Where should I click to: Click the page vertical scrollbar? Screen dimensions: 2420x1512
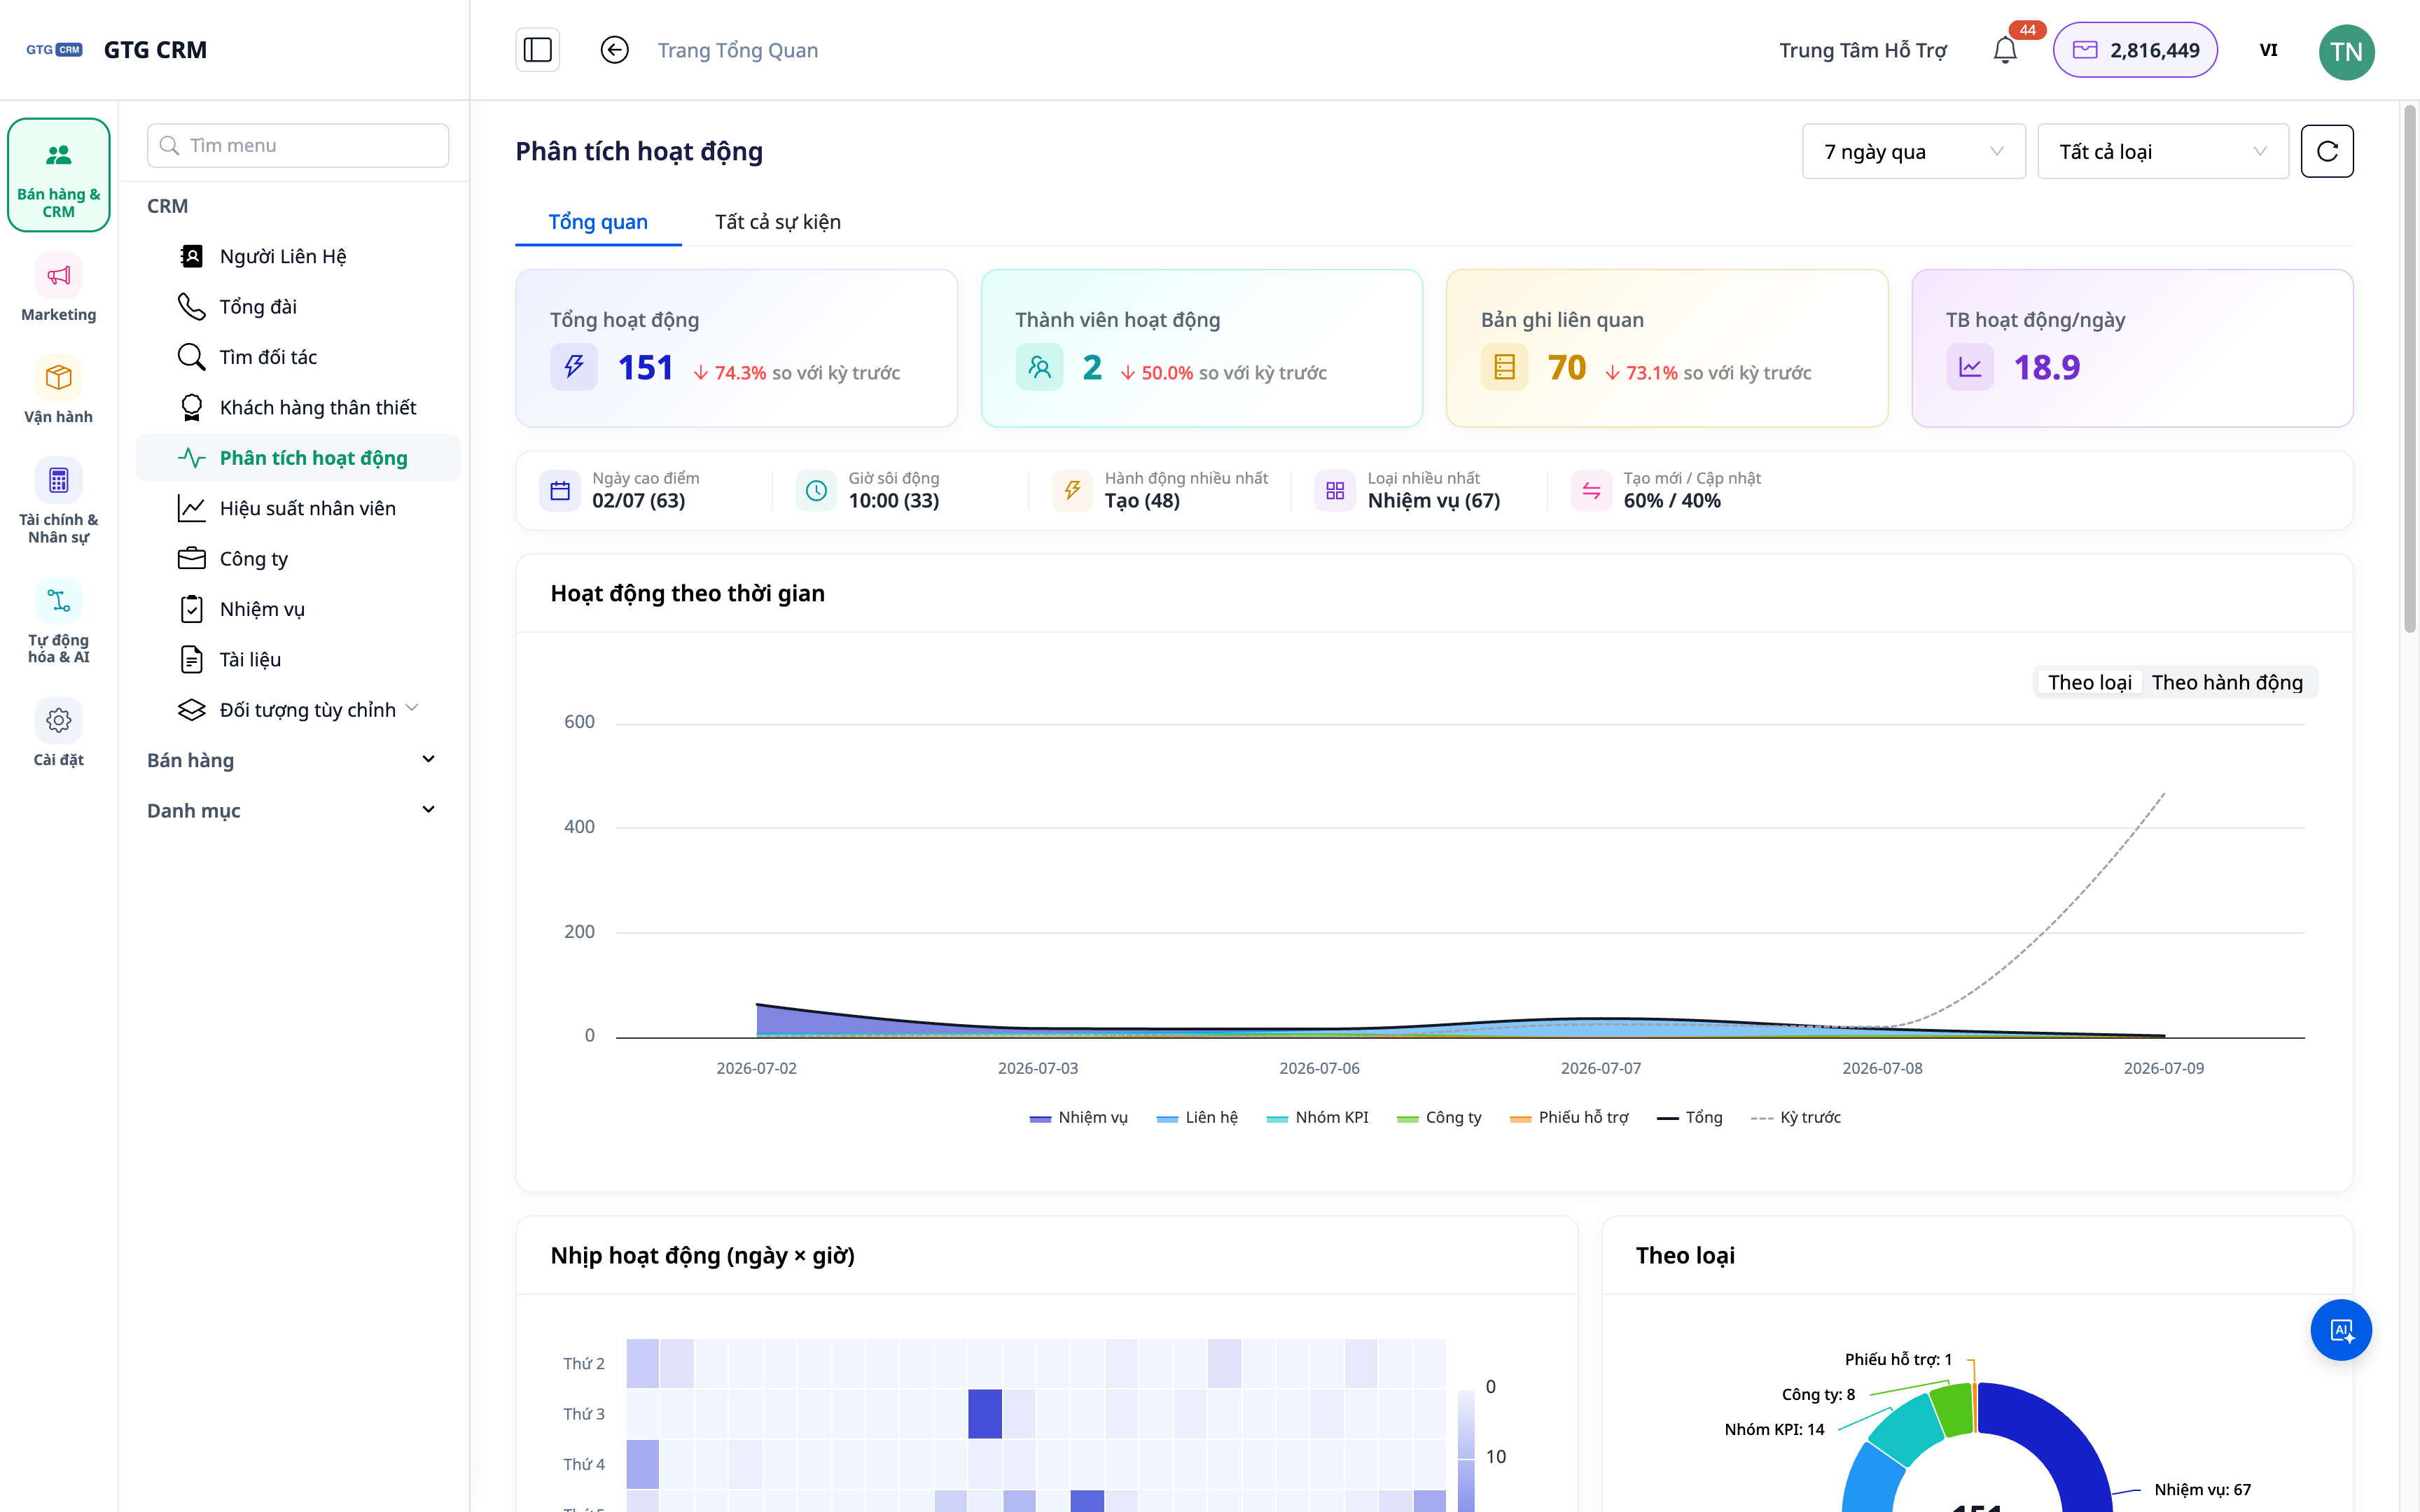(2410, 370)
